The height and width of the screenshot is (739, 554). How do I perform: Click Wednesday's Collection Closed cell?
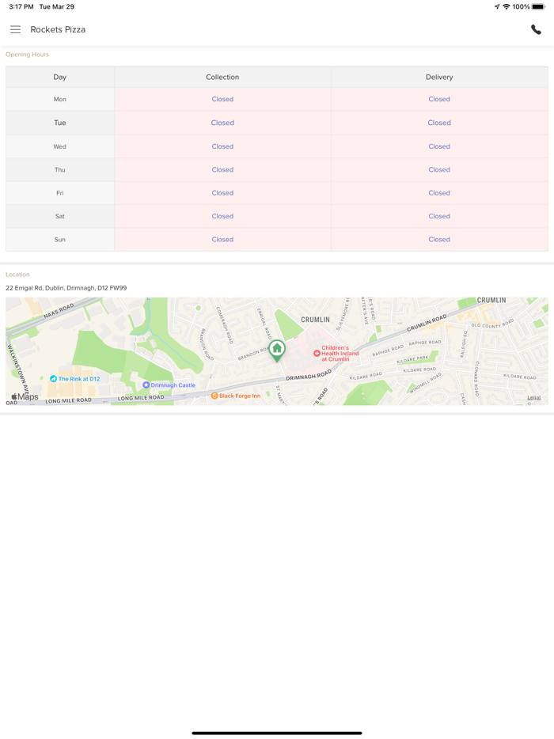(x=222, y=146)
